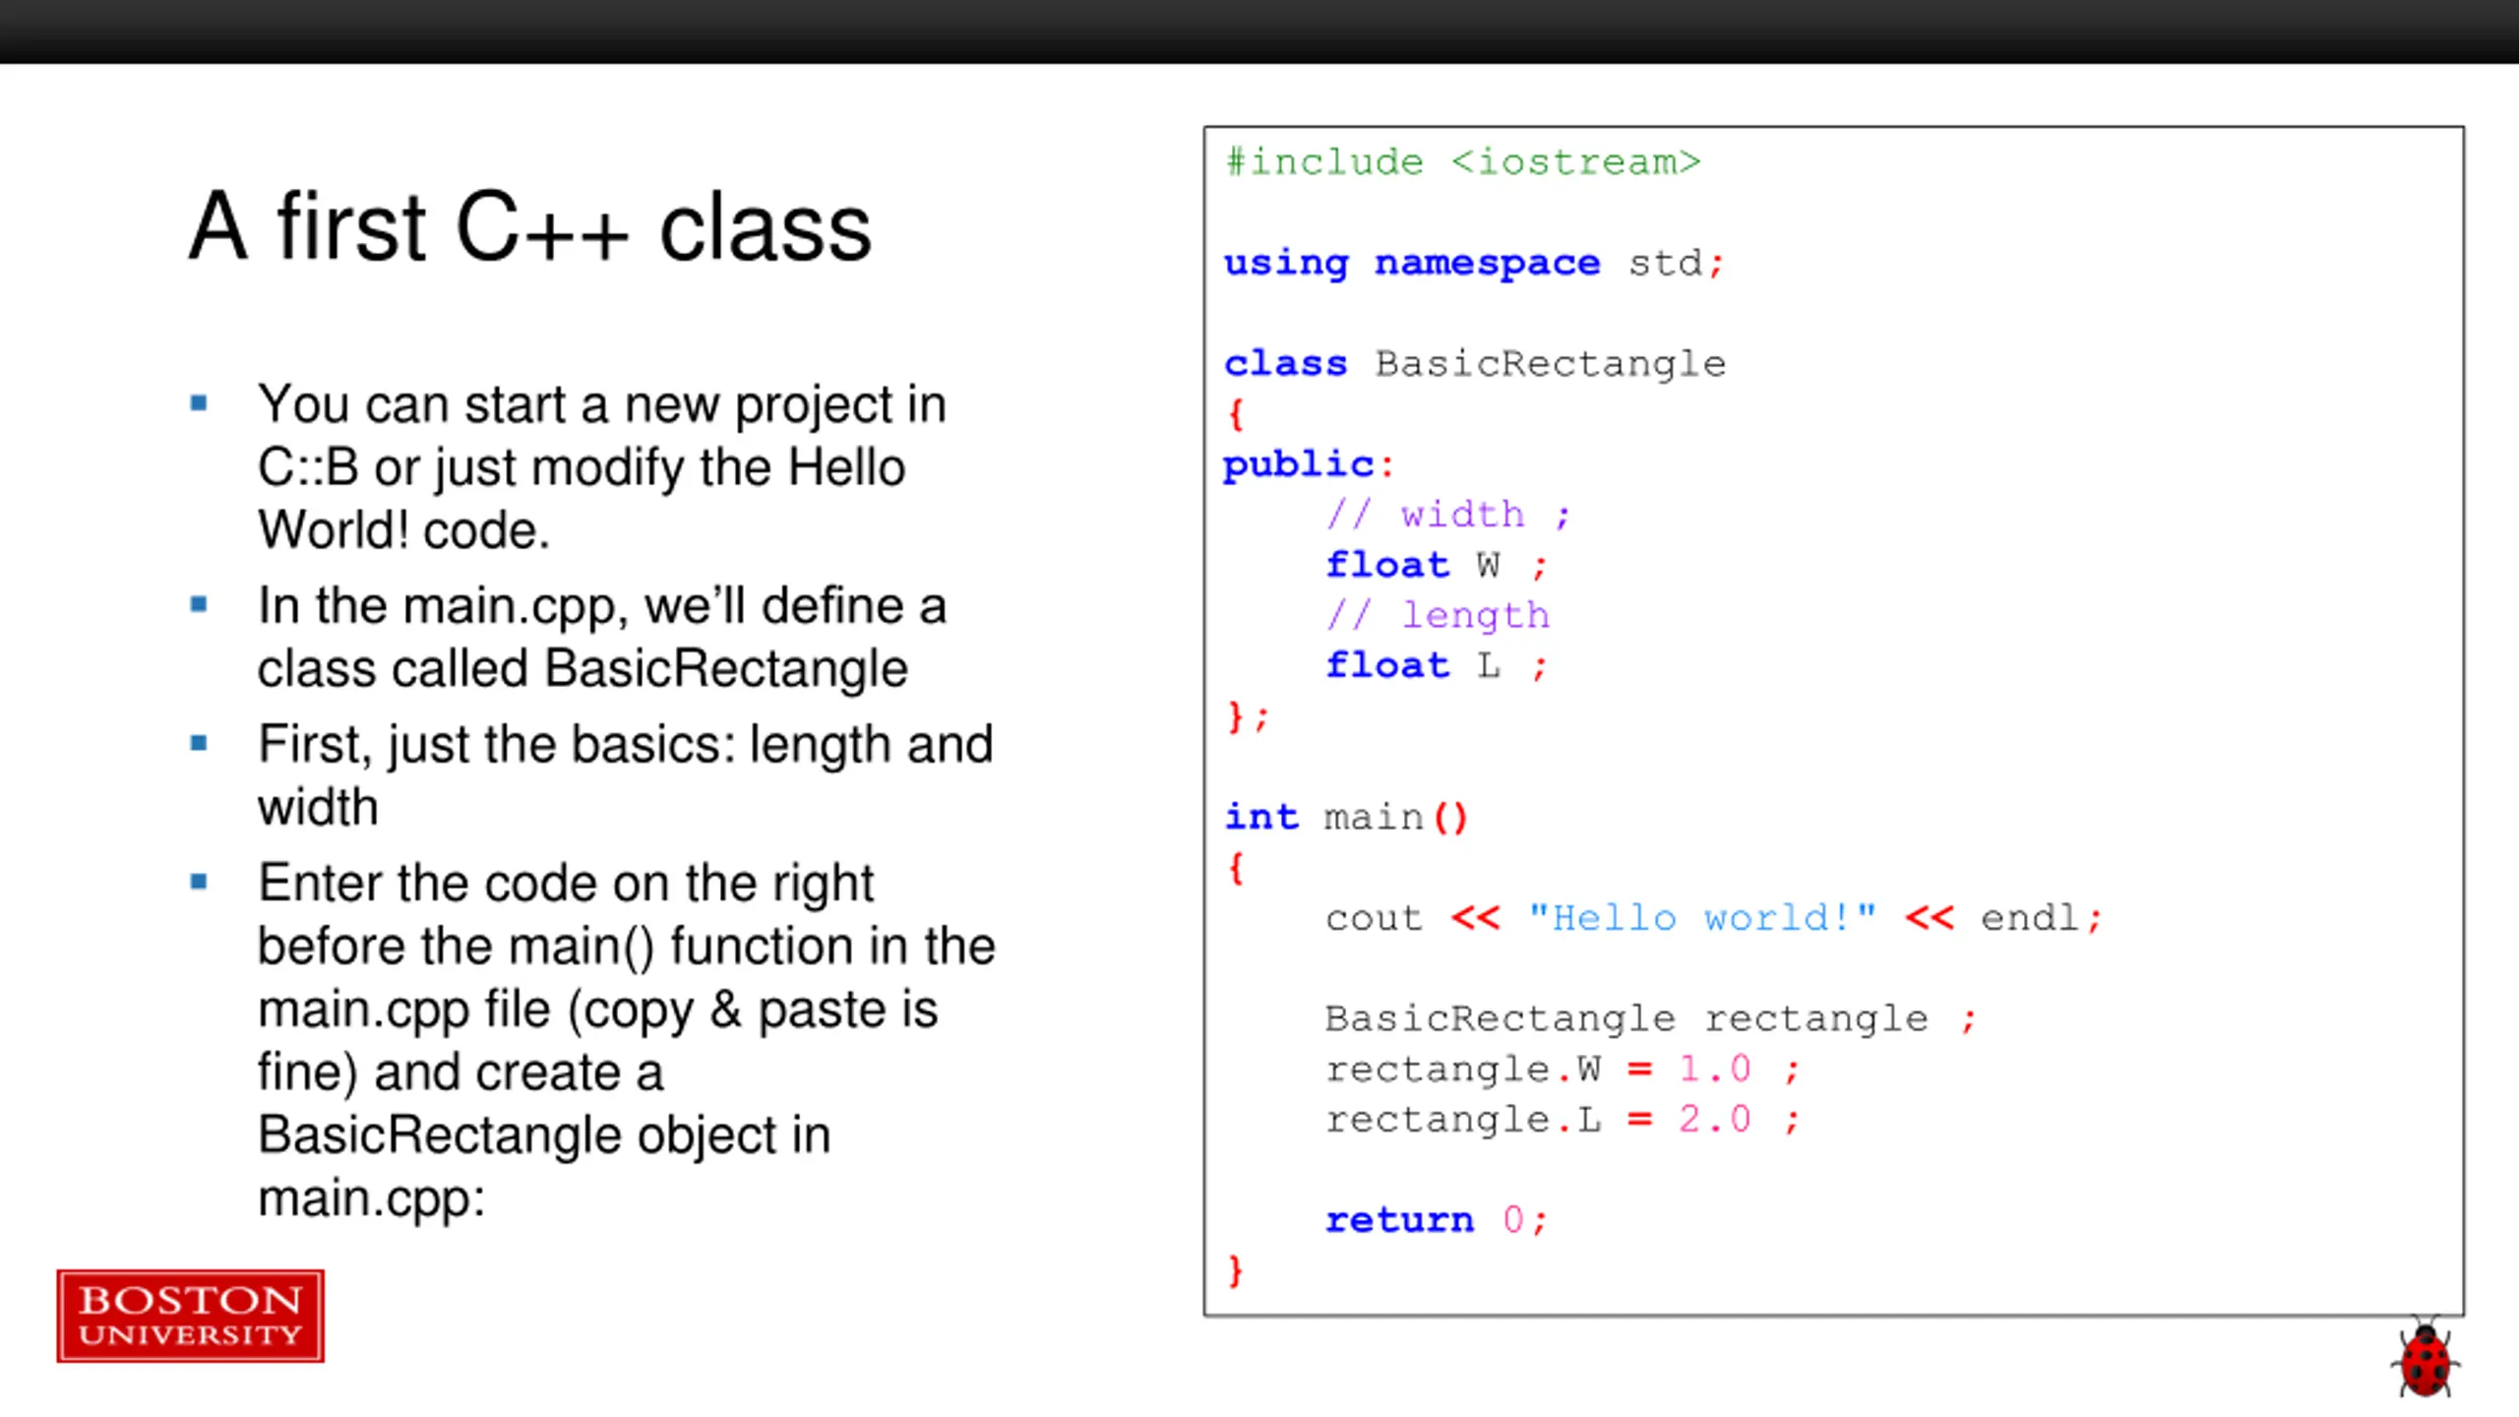2519x1417 pixels.
Task: Click the ladybug icon
Action: click(2425, 1359)
